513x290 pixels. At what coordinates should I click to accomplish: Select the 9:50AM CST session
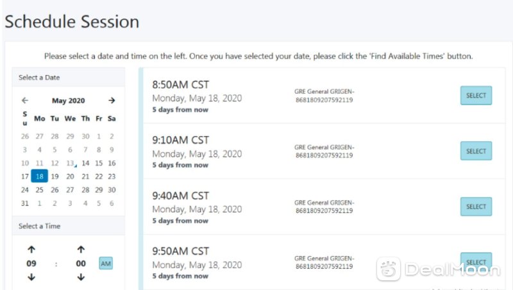pos(476,262)
